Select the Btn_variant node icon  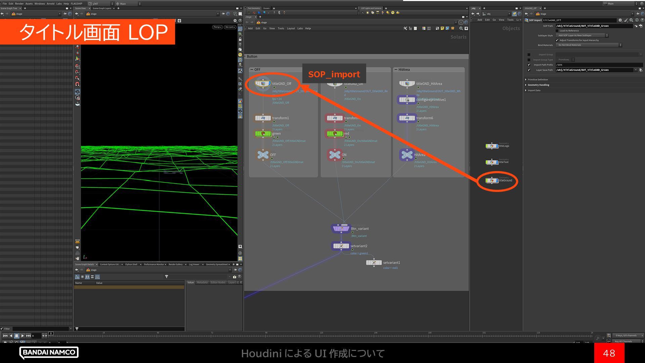pyautogui.click(x=342, y=229)
